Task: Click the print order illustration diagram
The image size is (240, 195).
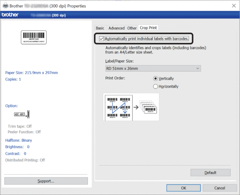Action: (x=131, y=107)
